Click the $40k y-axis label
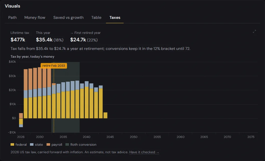Screen dimensions: 265x161 tap(12, 62)
